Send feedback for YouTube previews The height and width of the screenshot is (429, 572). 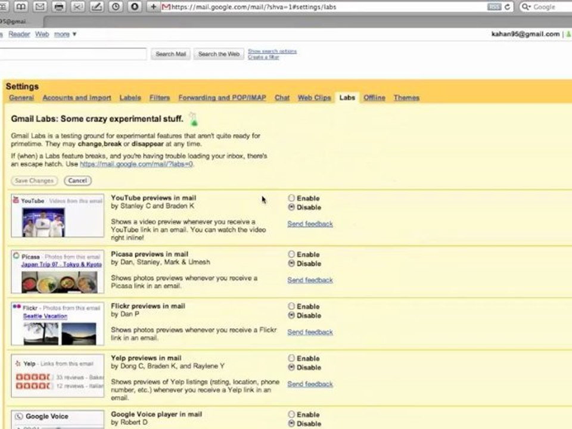310,223
